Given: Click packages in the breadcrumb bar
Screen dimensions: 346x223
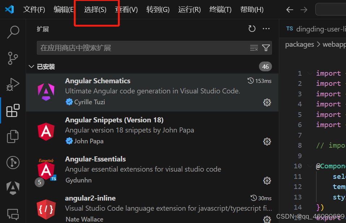Looking at the screenshot, I should pyautogui.click(x=299, y=44).
